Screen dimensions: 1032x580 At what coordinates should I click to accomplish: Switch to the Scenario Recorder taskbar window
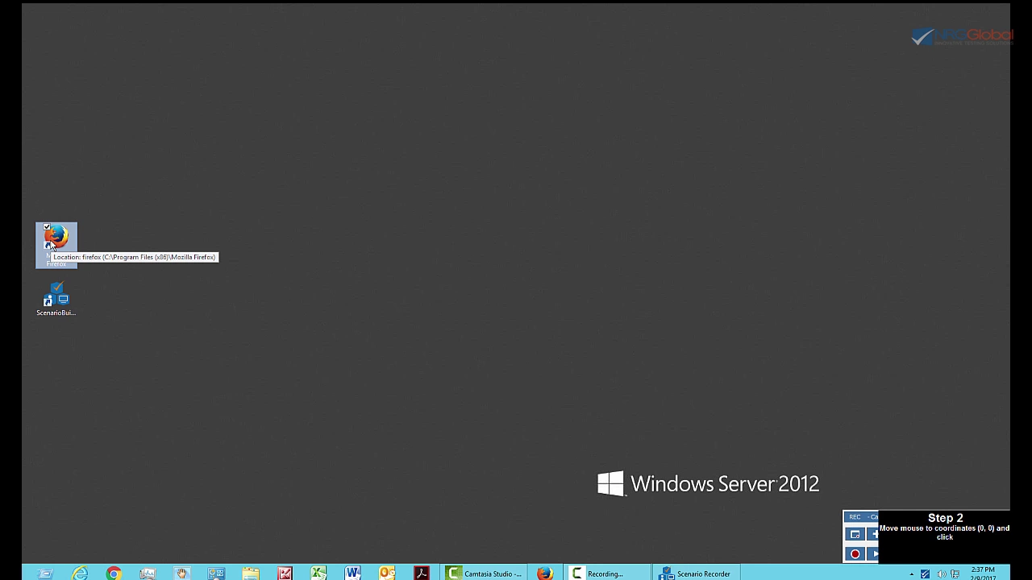tap(696, 574)
